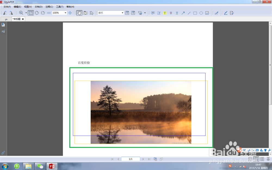Open the thumbnails side panel icon
This screenshot has width=272, height=170.
(3, 31)
